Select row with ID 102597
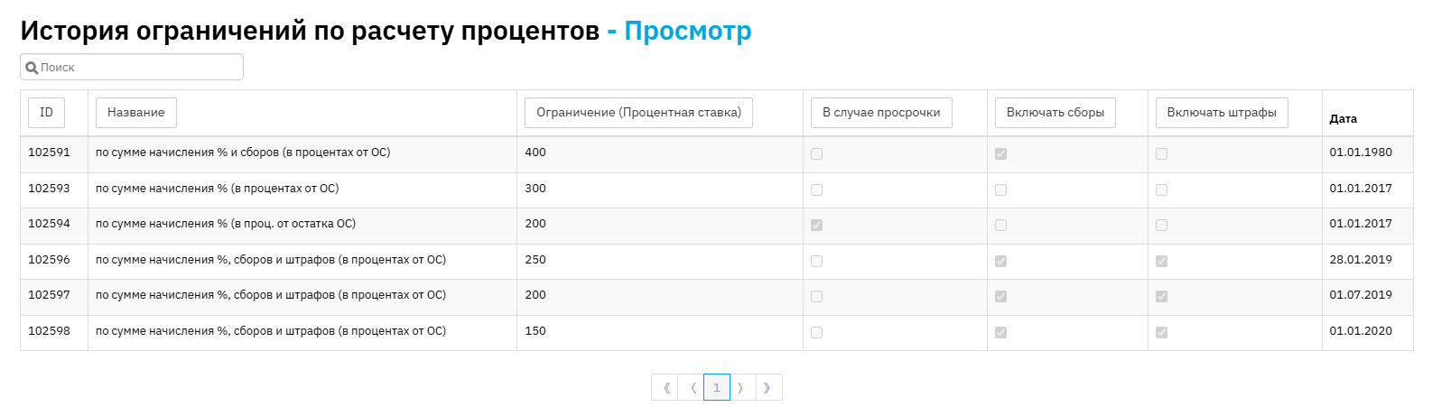Viewport: 1432px width, 416px height. [x=717, y=296]
